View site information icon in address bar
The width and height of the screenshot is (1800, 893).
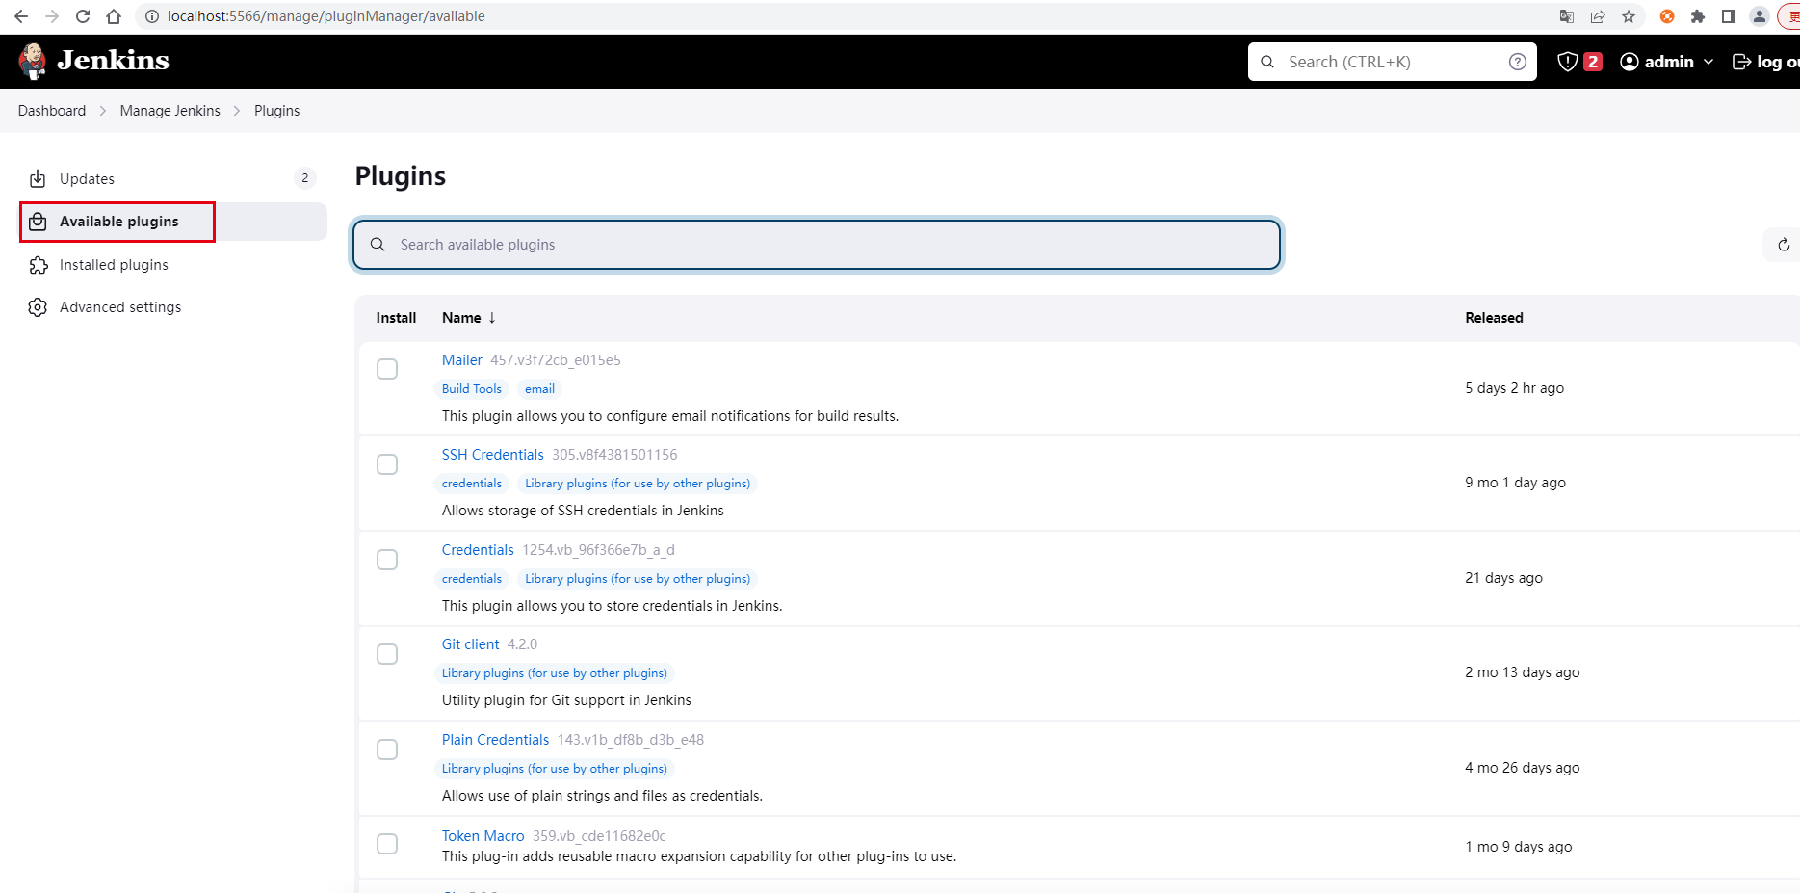point(151,16)
